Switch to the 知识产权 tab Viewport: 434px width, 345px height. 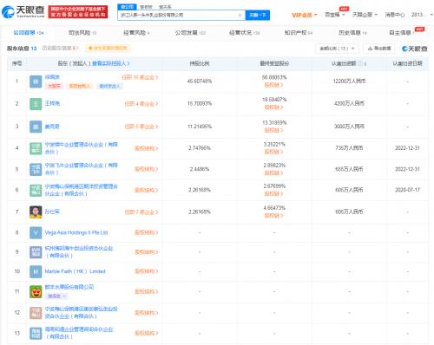(x=299, y=33)
